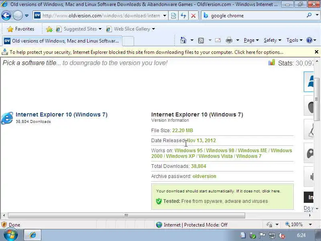321x241 pixels.
Task: Open the Help question mark menu
Action: 311,40
